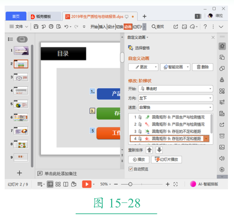Start slideshow with red play button
Screen dimensions: 234x217
pos(87,184)
